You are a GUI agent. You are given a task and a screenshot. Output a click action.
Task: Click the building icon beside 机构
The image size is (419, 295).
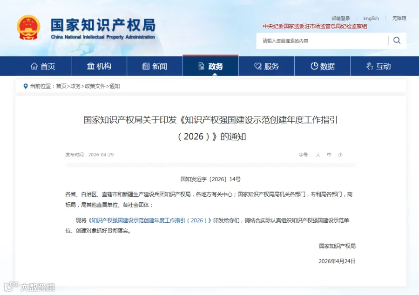(91, 66)
